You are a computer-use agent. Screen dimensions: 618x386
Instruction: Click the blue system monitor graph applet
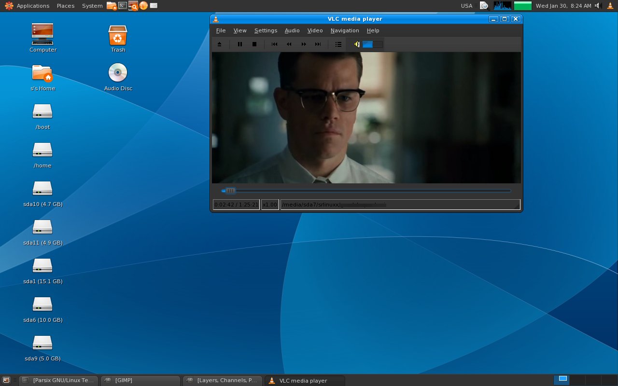tap(502, 6)
